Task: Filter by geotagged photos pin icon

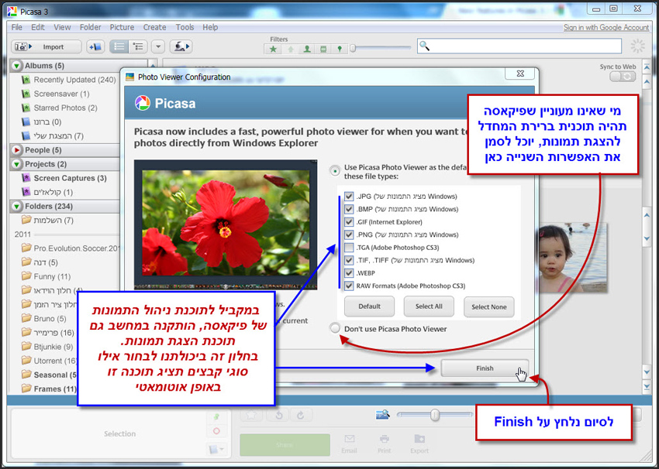Action: [340, 49]
